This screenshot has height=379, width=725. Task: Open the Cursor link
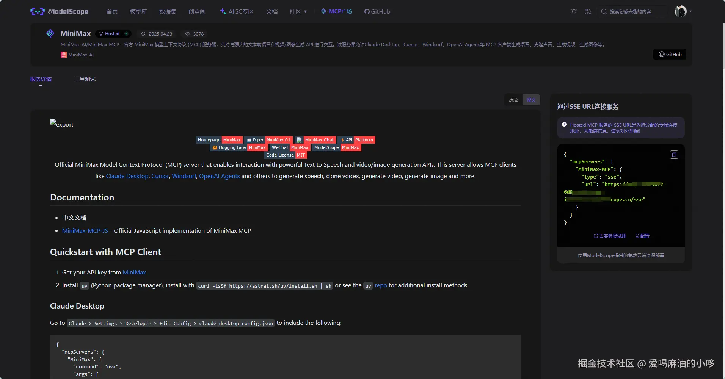pos(160,176)
